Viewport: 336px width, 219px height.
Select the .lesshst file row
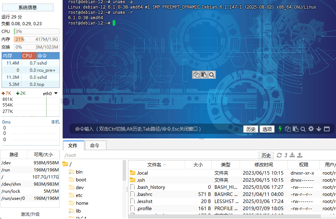point(232,201)
